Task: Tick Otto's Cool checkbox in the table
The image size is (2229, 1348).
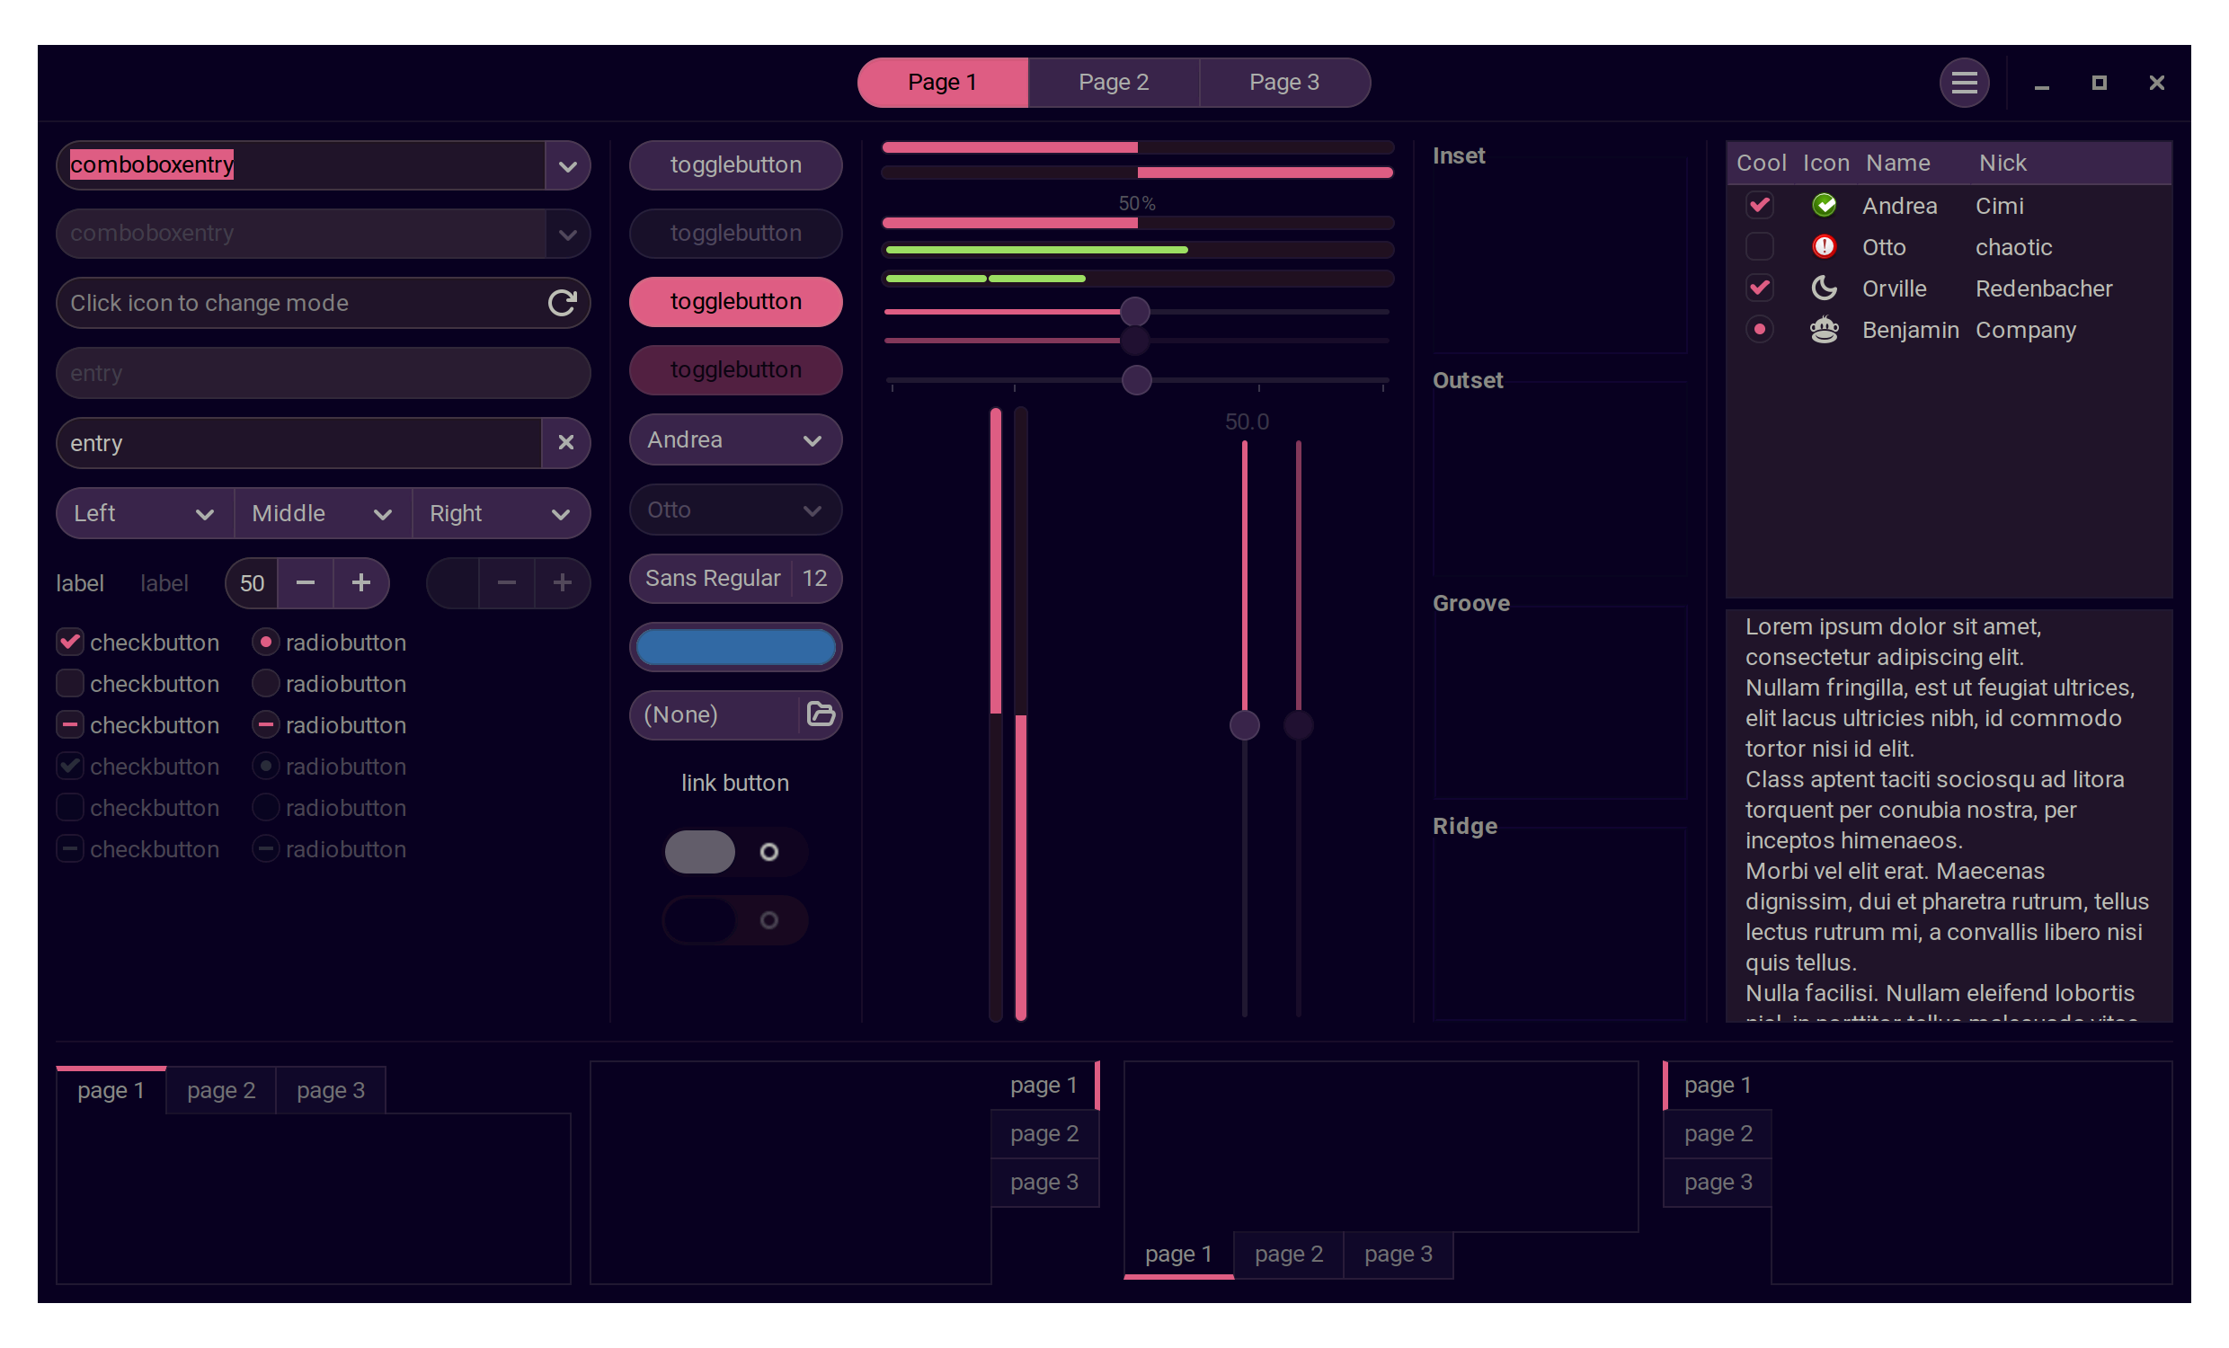Action: pos(1759,246)
